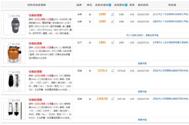This screenshot has width=189, height=125.
Task: Click 查看详情 under the 1519.4 listing
Action: (x=142, y=92)
